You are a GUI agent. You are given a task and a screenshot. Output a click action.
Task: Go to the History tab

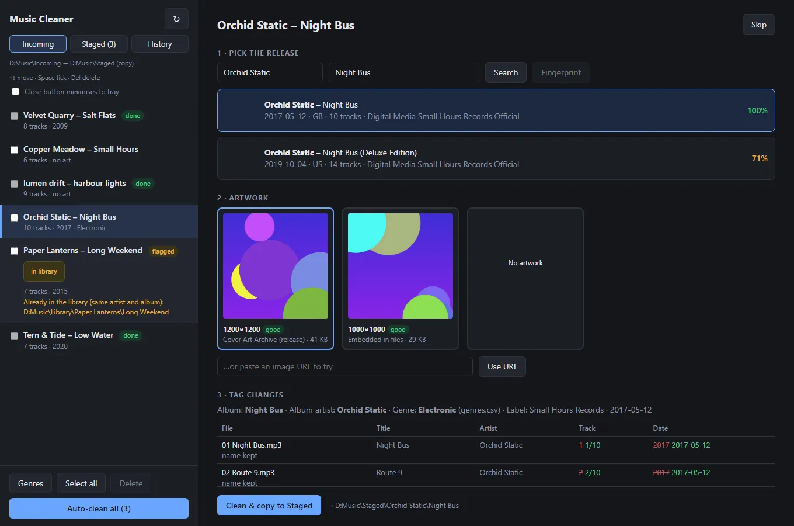160,44
